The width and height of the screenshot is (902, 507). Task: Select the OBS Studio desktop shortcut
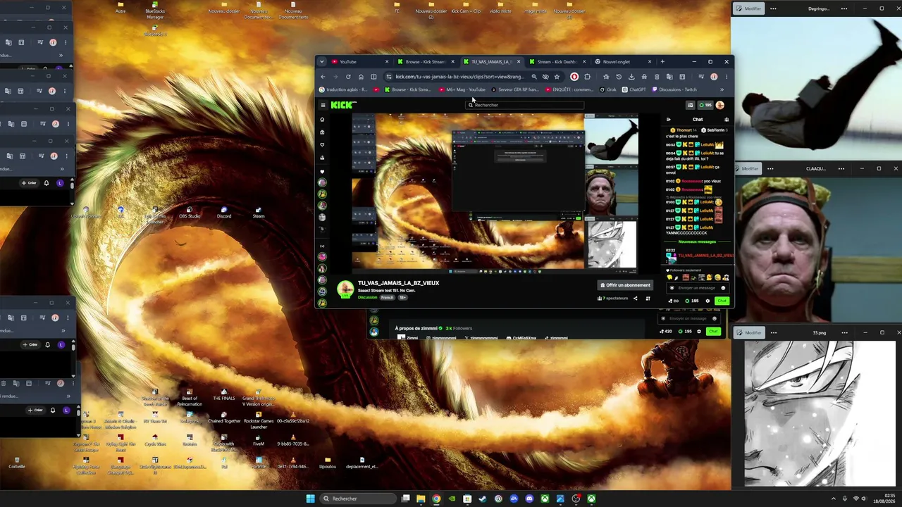(x=190, y=213)
